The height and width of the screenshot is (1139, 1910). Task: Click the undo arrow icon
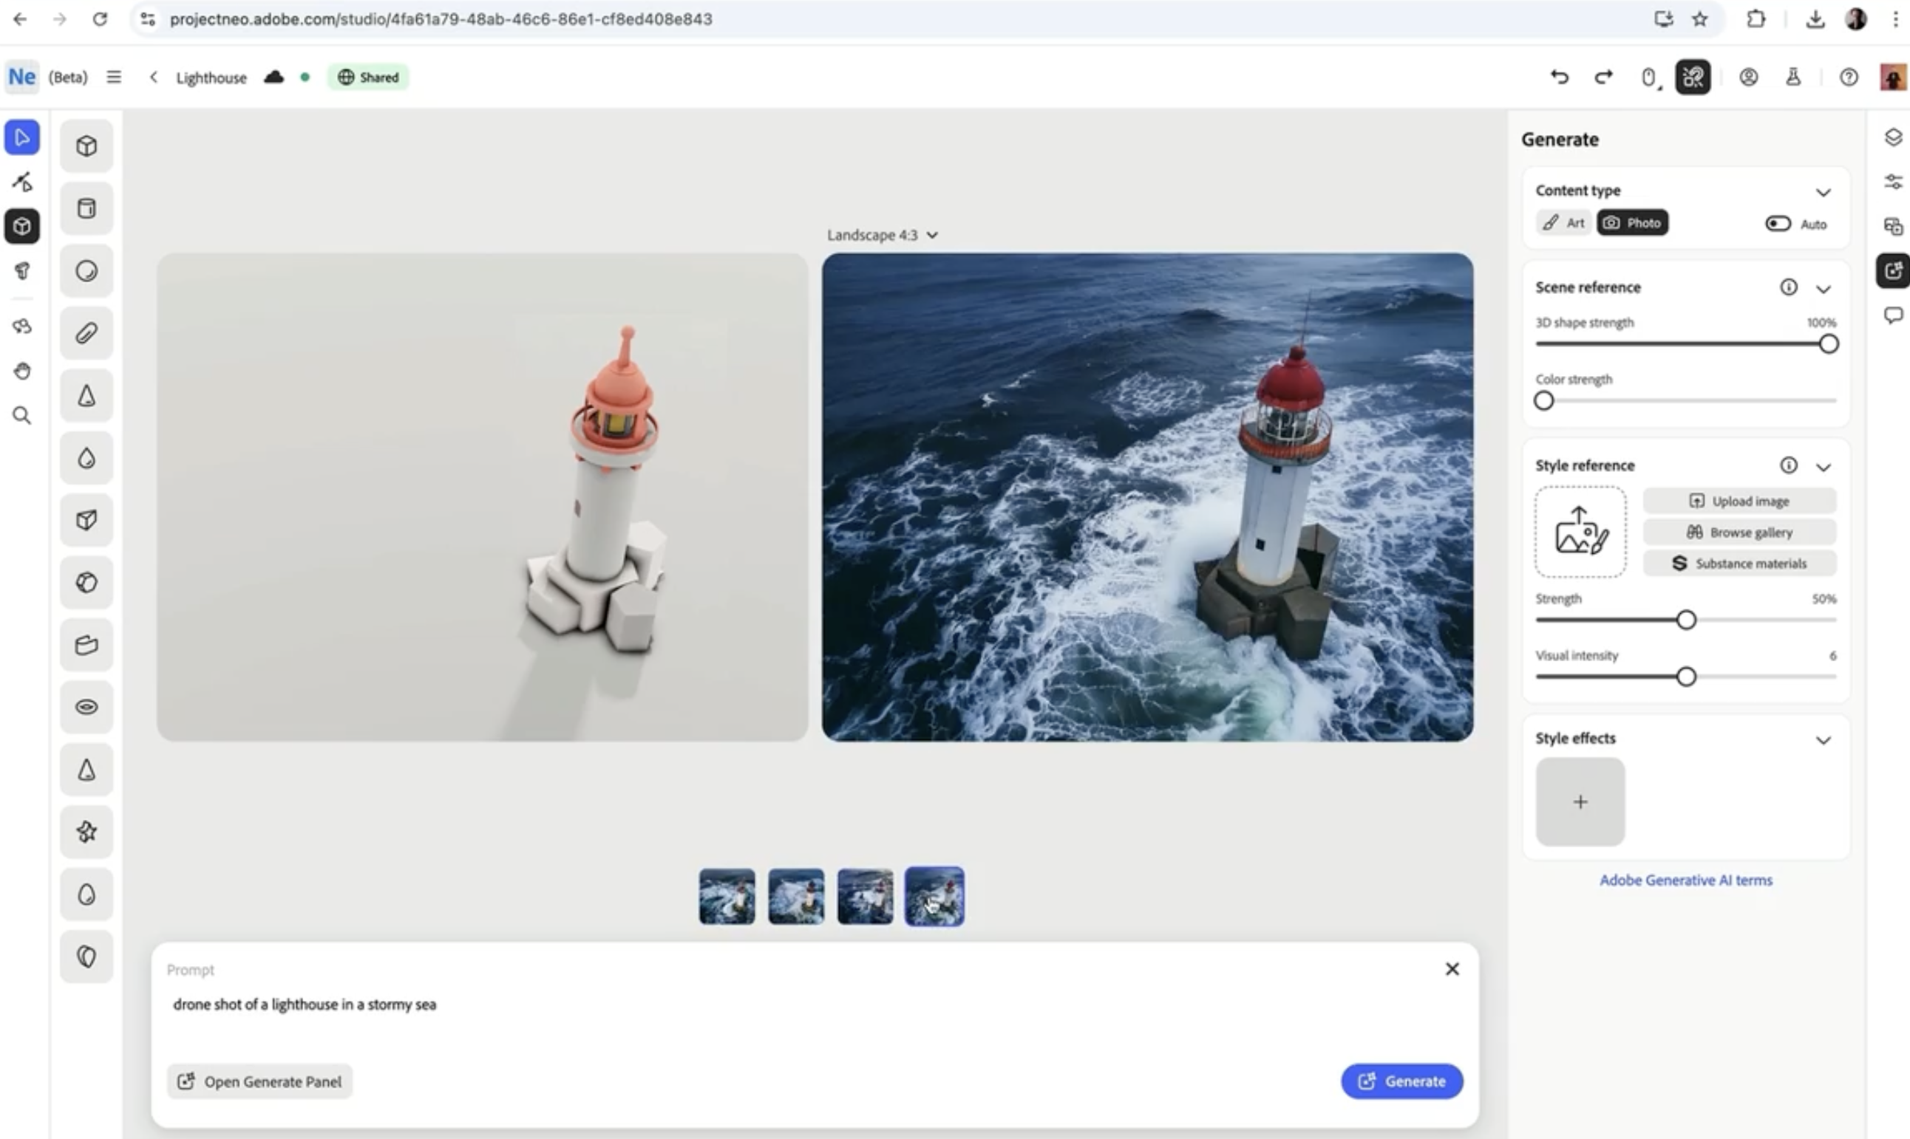(x=1559, y=77)
